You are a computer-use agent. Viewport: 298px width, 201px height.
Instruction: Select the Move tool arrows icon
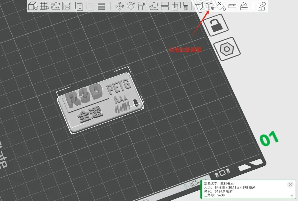[x=120, y=6]
